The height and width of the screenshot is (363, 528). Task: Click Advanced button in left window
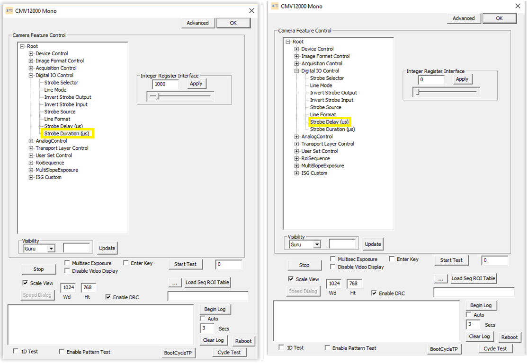point(197,23)
